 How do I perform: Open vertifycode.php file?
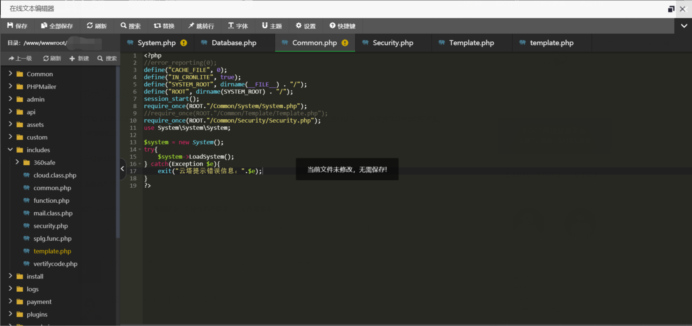(x=55, y=264)
